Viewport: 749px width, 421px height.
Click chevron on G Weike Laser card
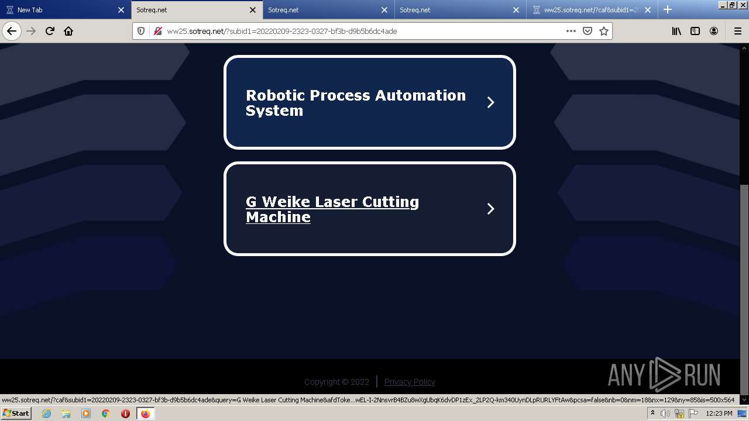[x=490, y=209]
